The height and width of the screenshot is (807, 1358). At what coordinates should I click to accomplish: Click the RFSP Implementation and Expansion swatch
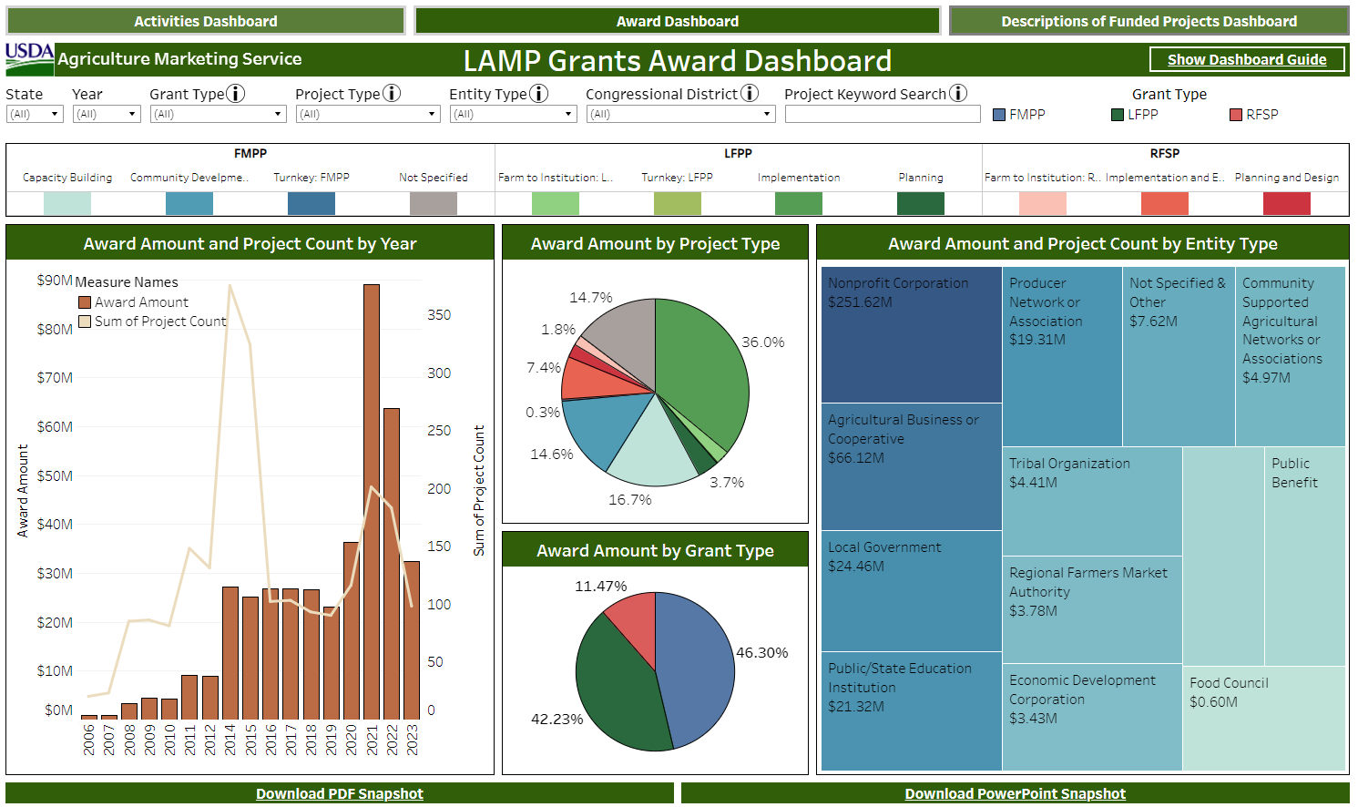point(1165,203)
